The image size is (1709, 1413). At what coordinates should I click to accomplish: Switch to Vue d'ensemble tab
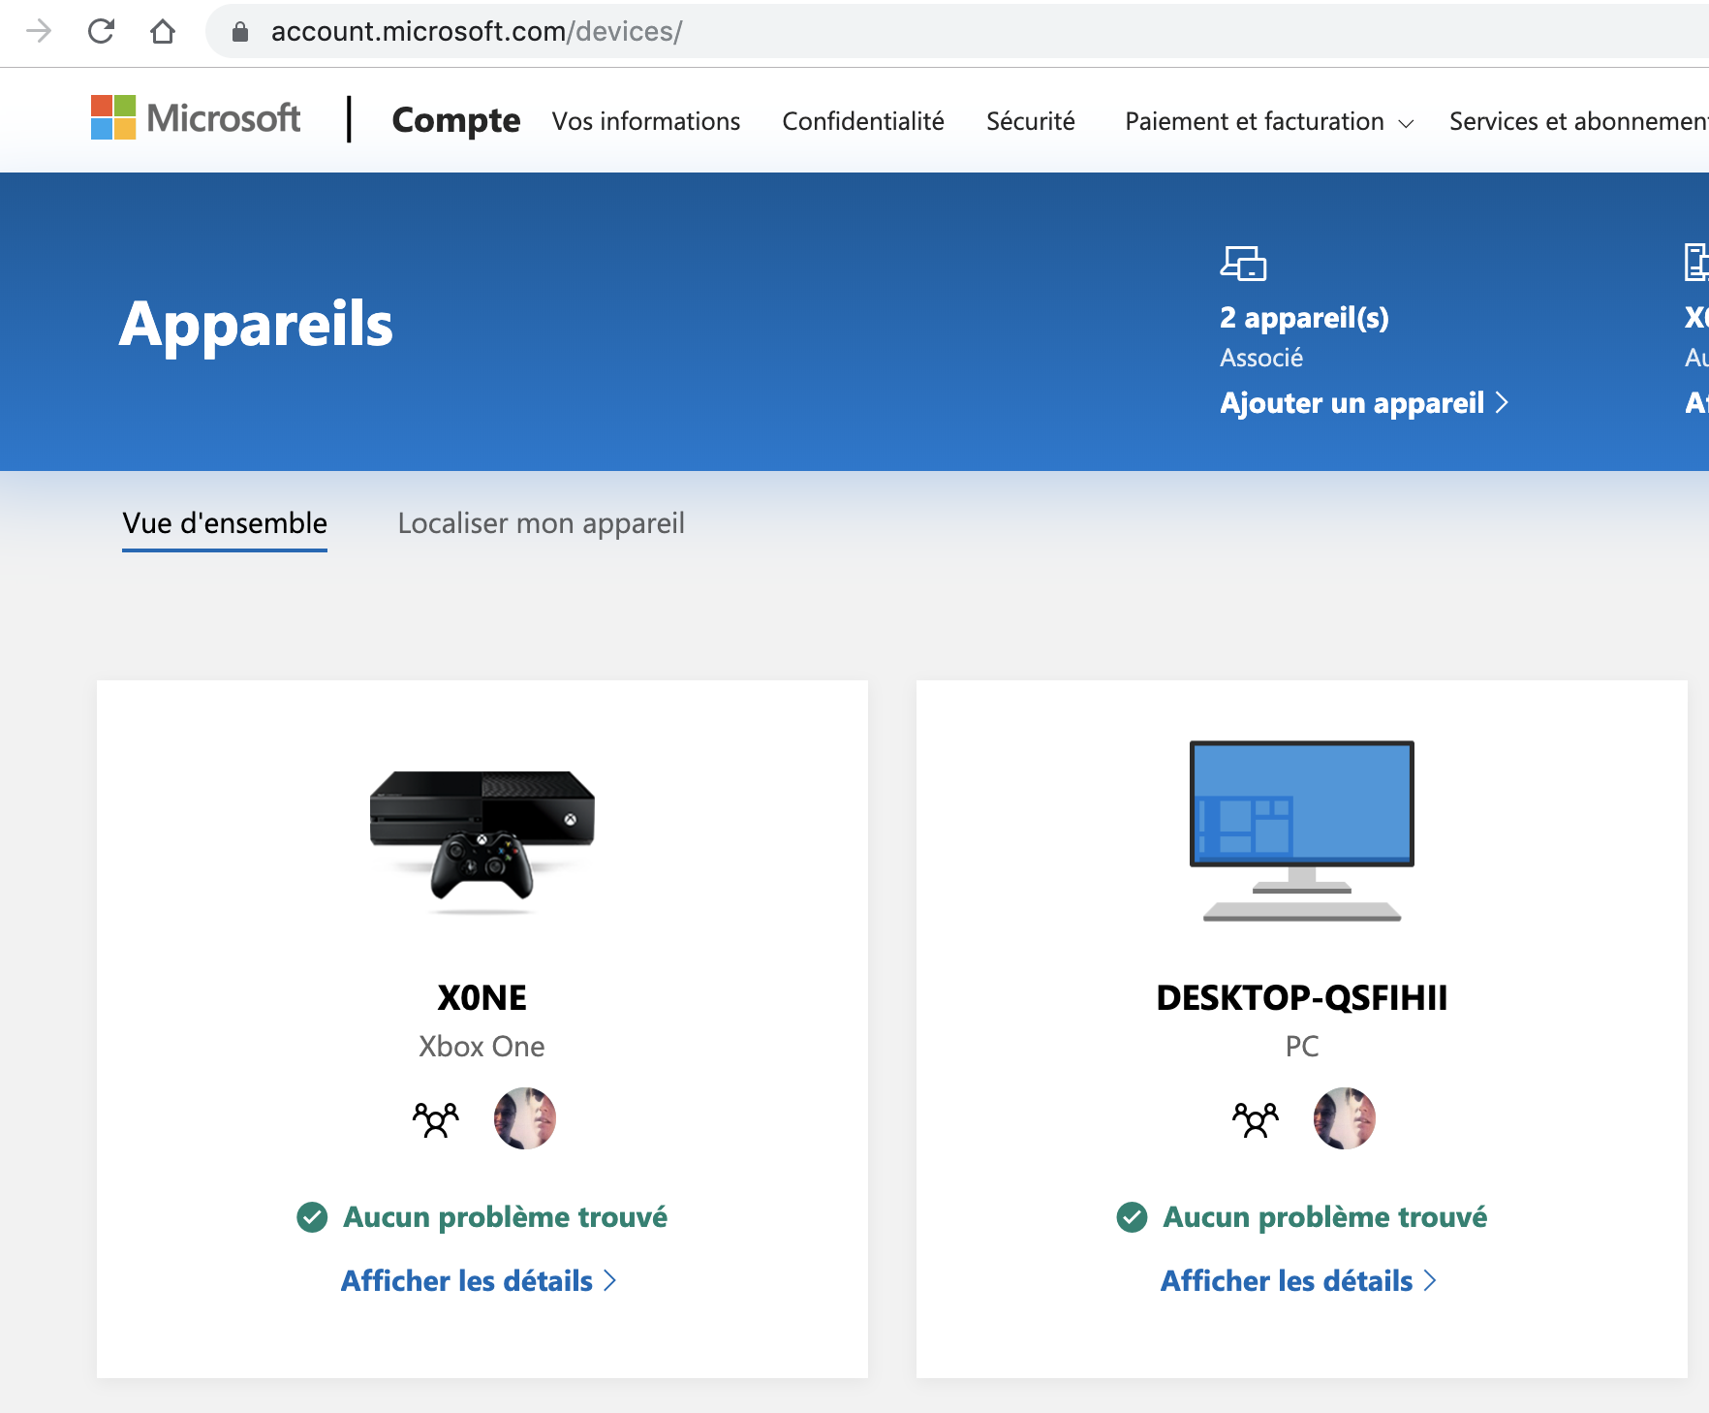225,523
